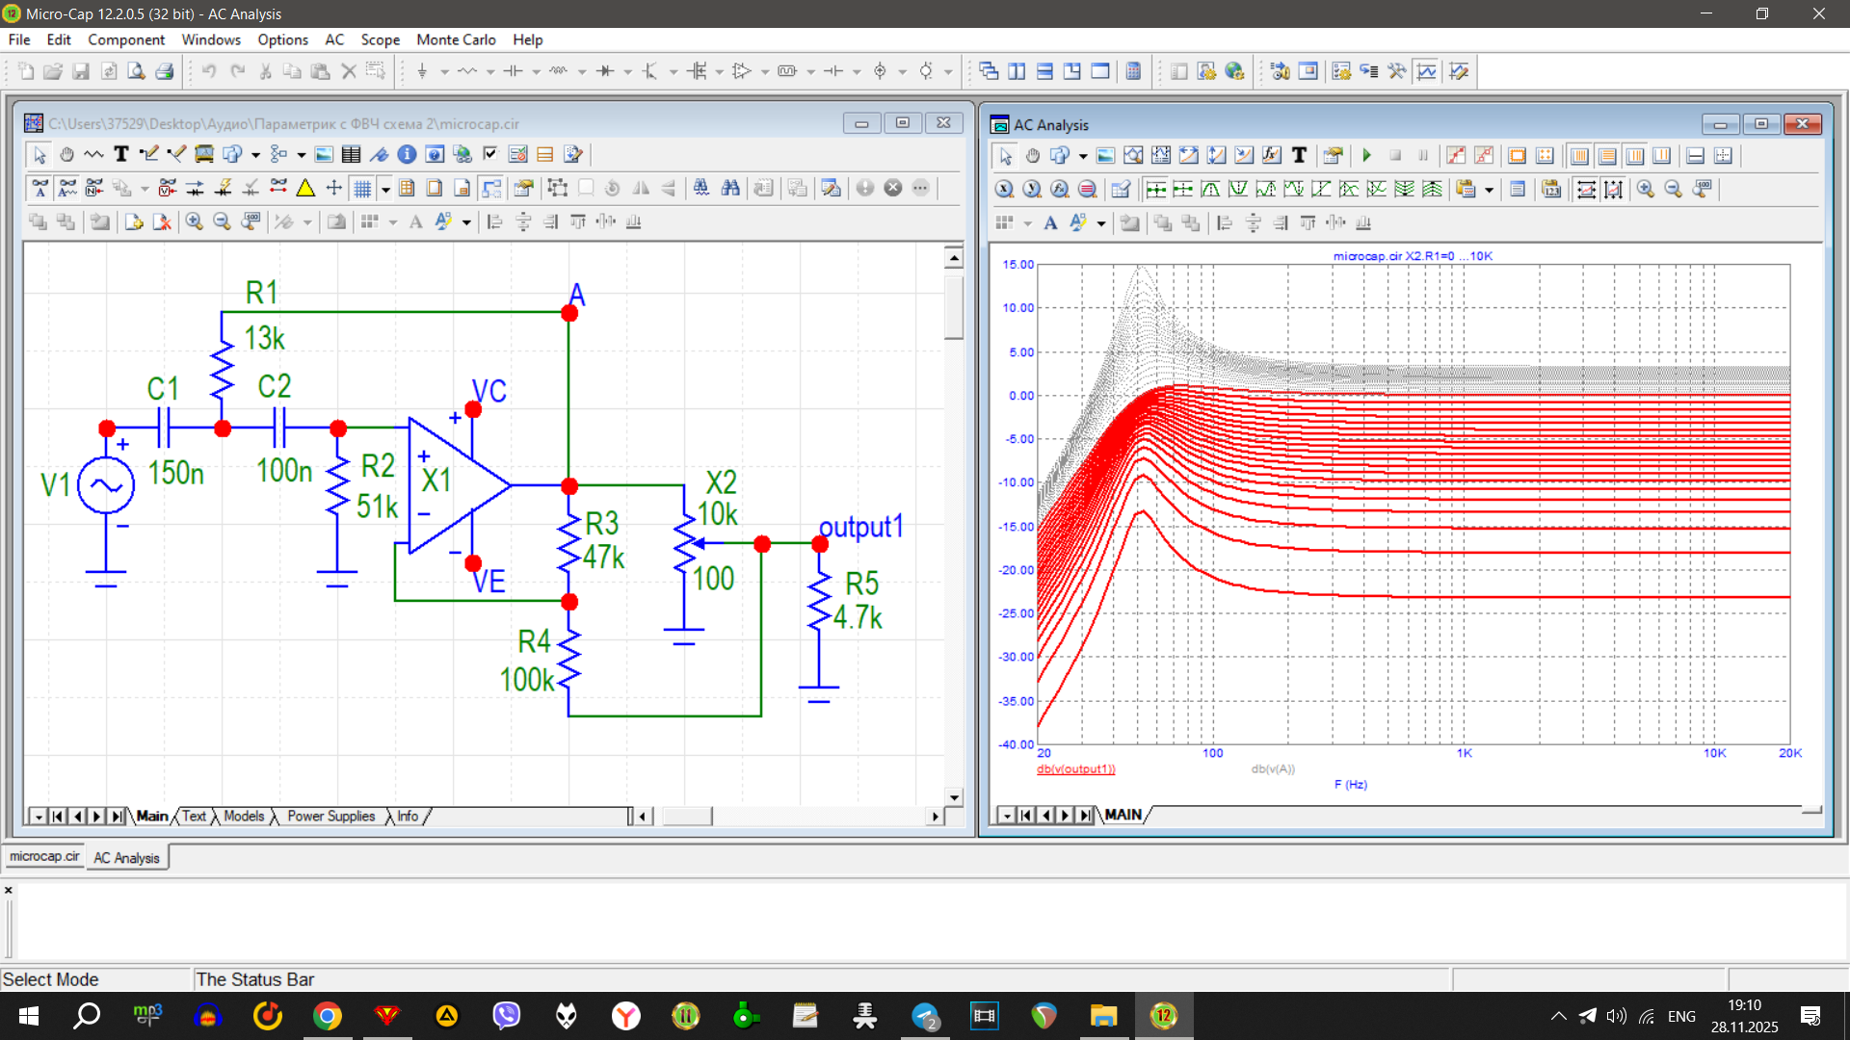Select the hand Pan tool in AC Analysis

point(1032,156)
